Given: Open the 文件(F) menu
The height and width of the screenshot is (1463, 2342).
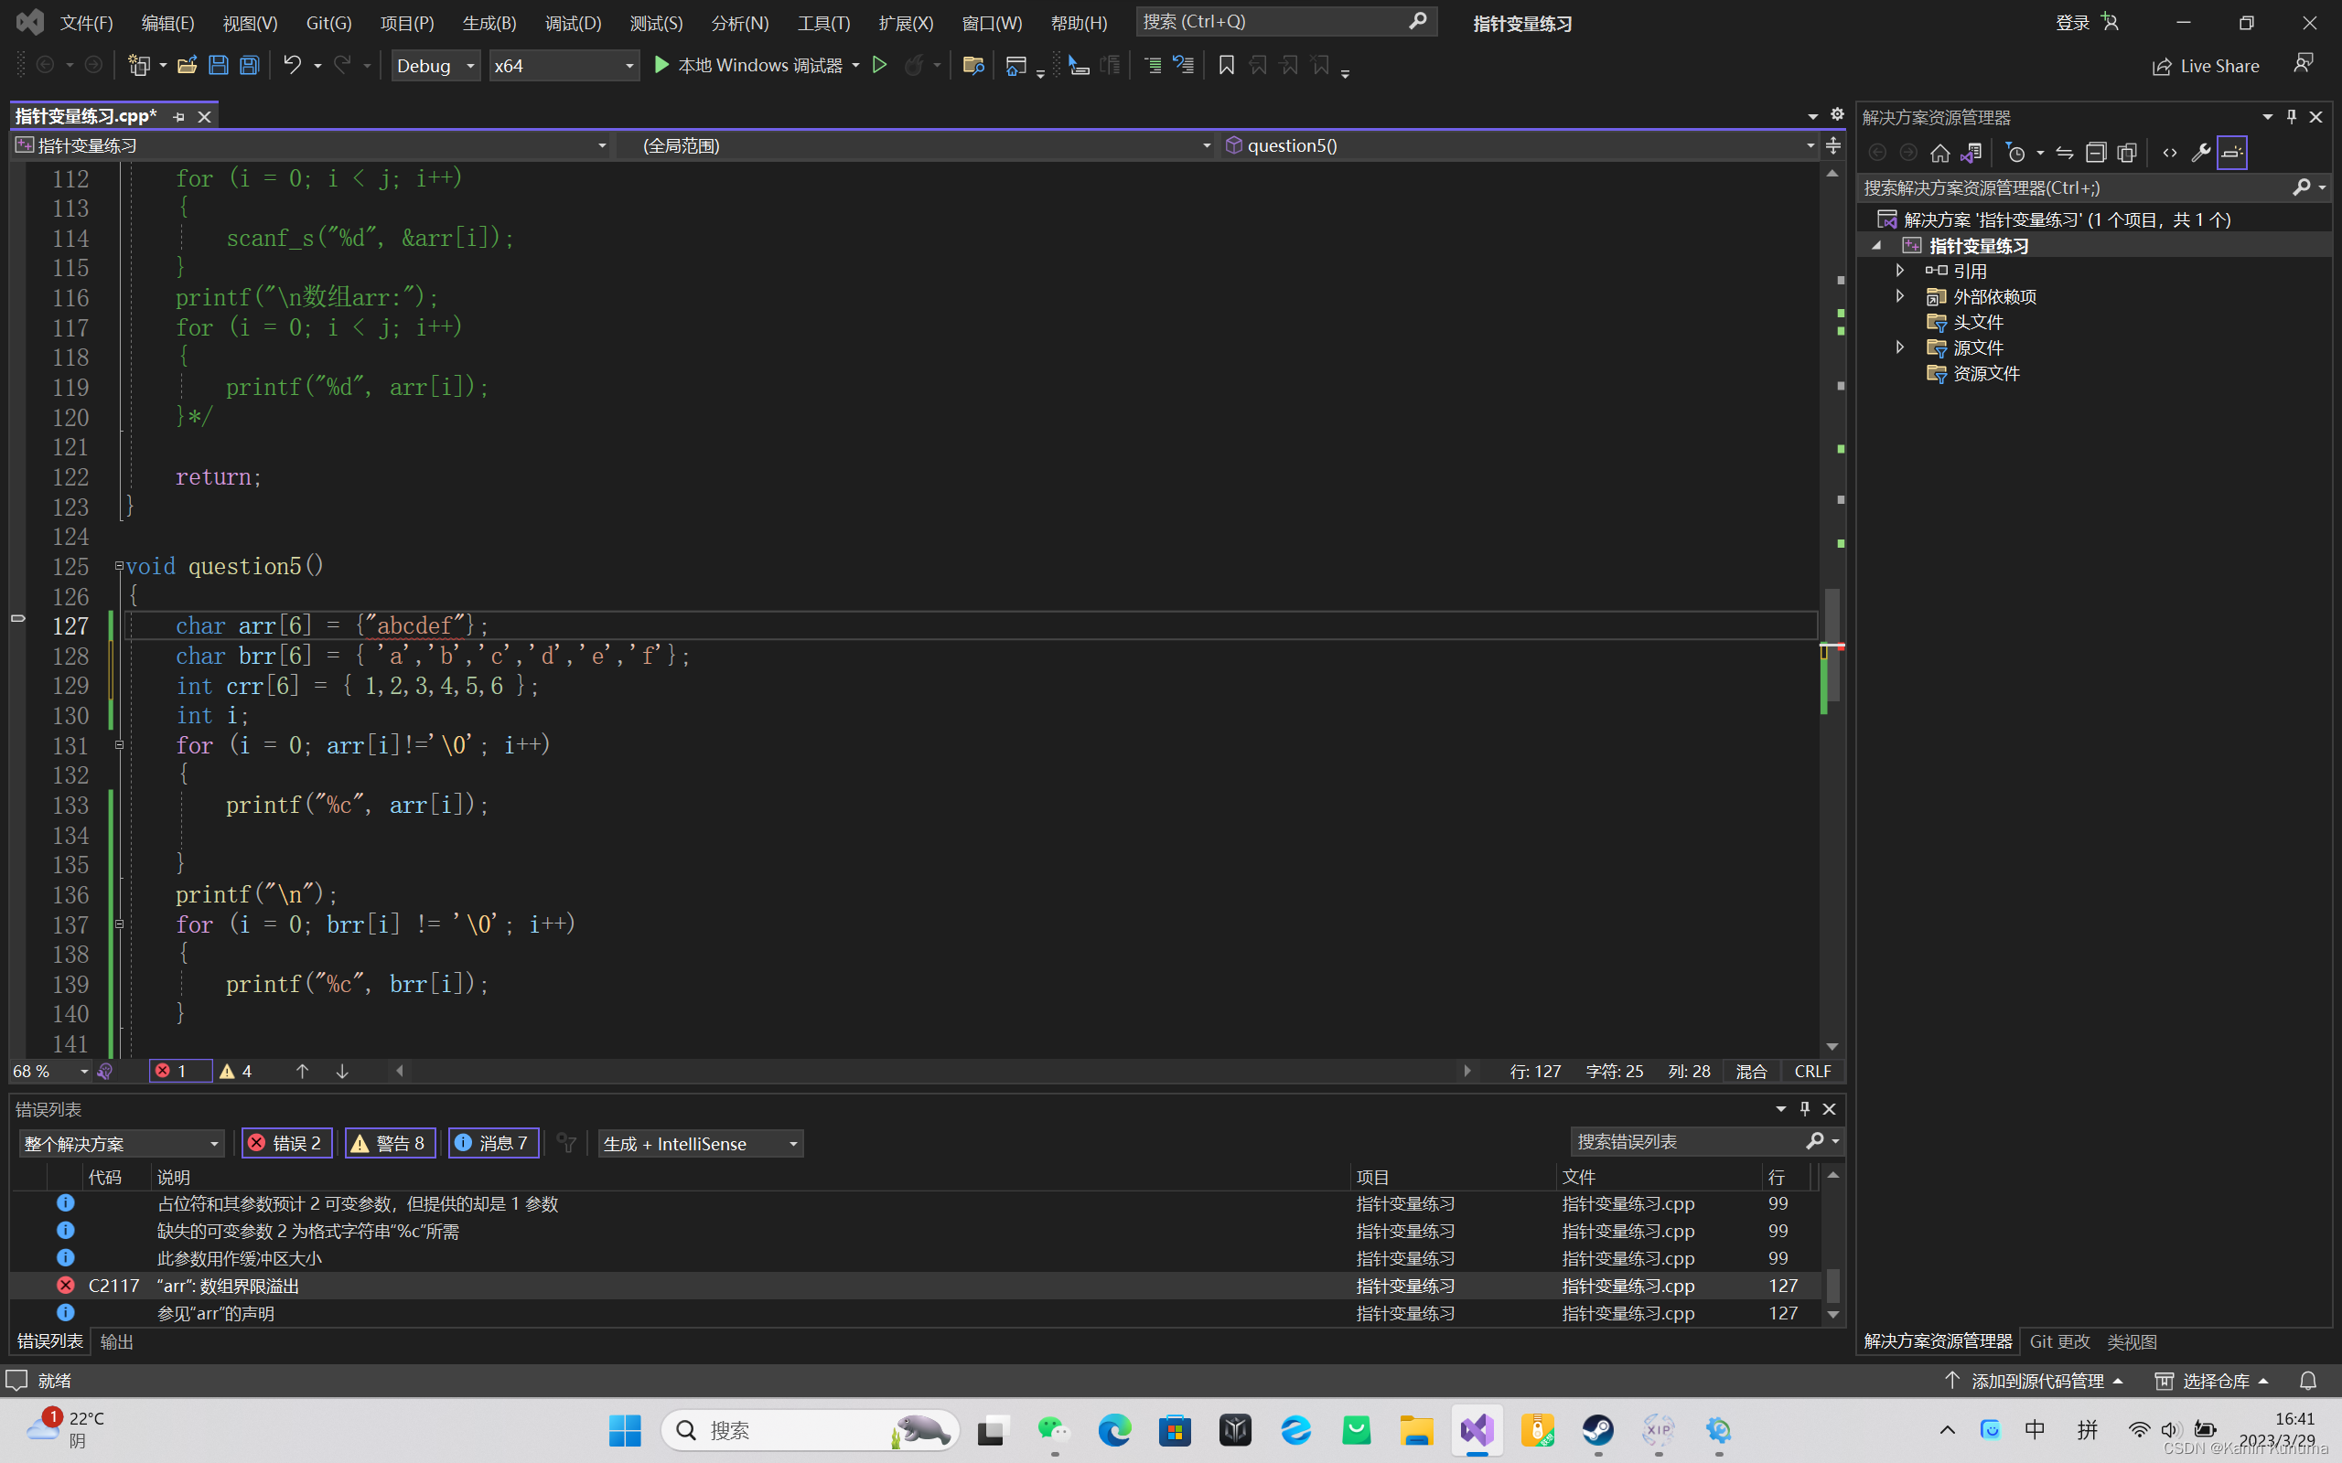Looking at the screenshot, I should 86,22.
